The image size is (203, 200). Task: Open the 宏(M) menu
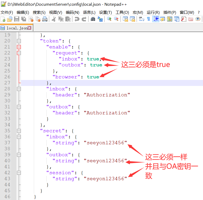138,12
